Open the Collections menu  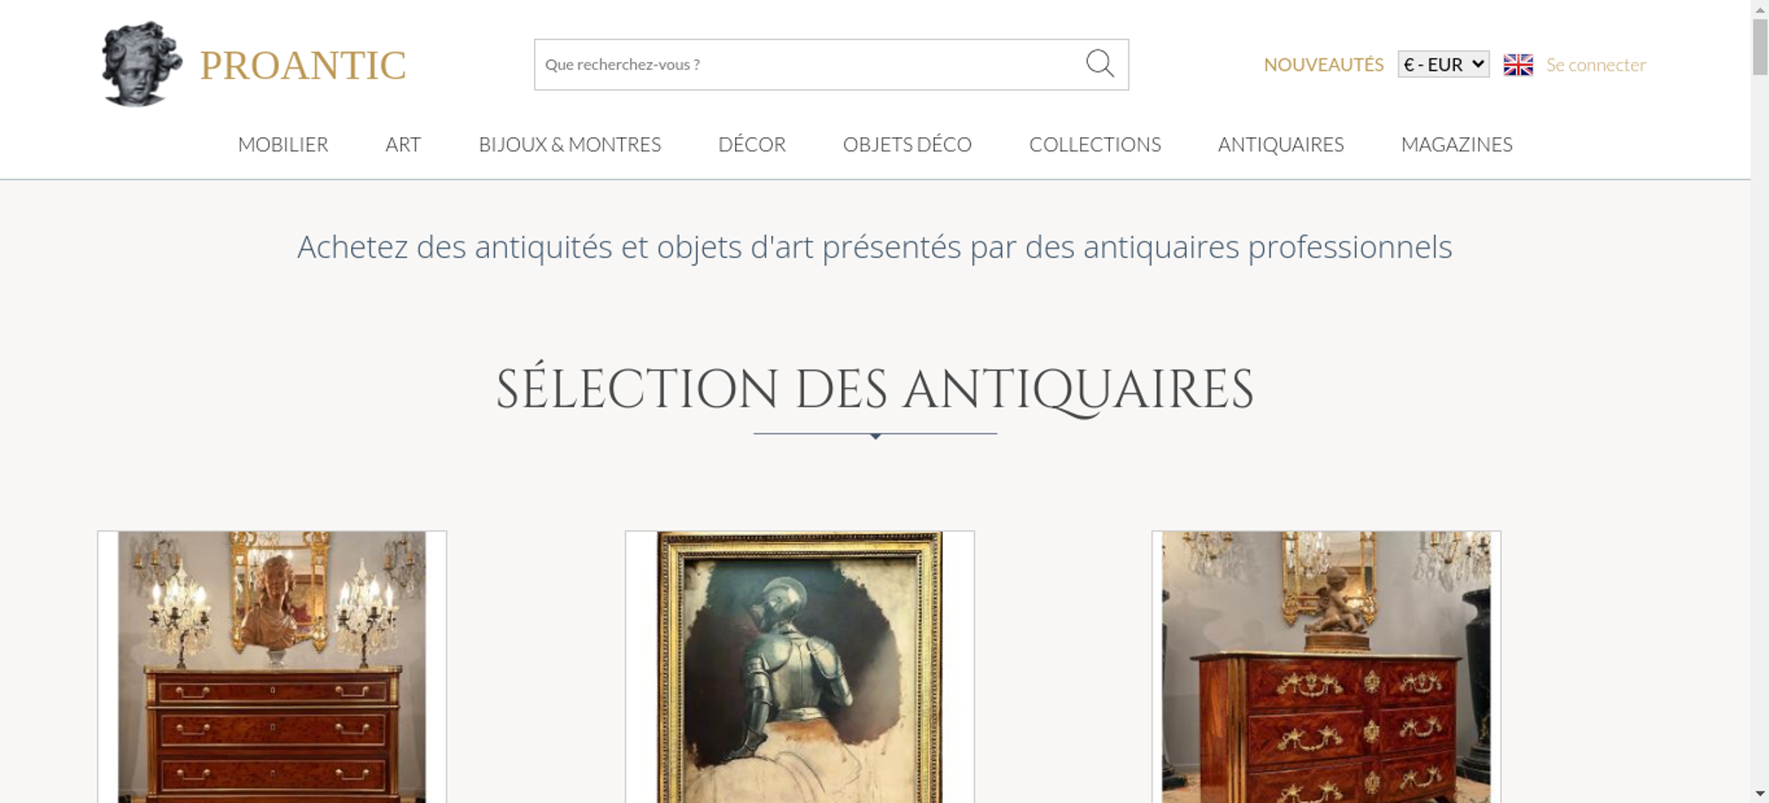(x=1095, y=144)
